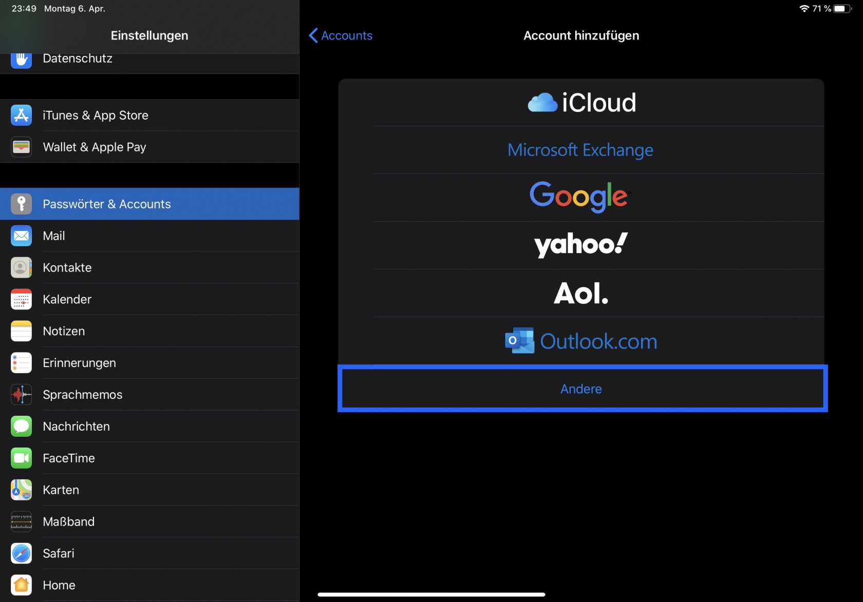The height and width of the screenshot is (602, 863).
Task: Tap the Account hinzufügen title
Action: [581, 35]
